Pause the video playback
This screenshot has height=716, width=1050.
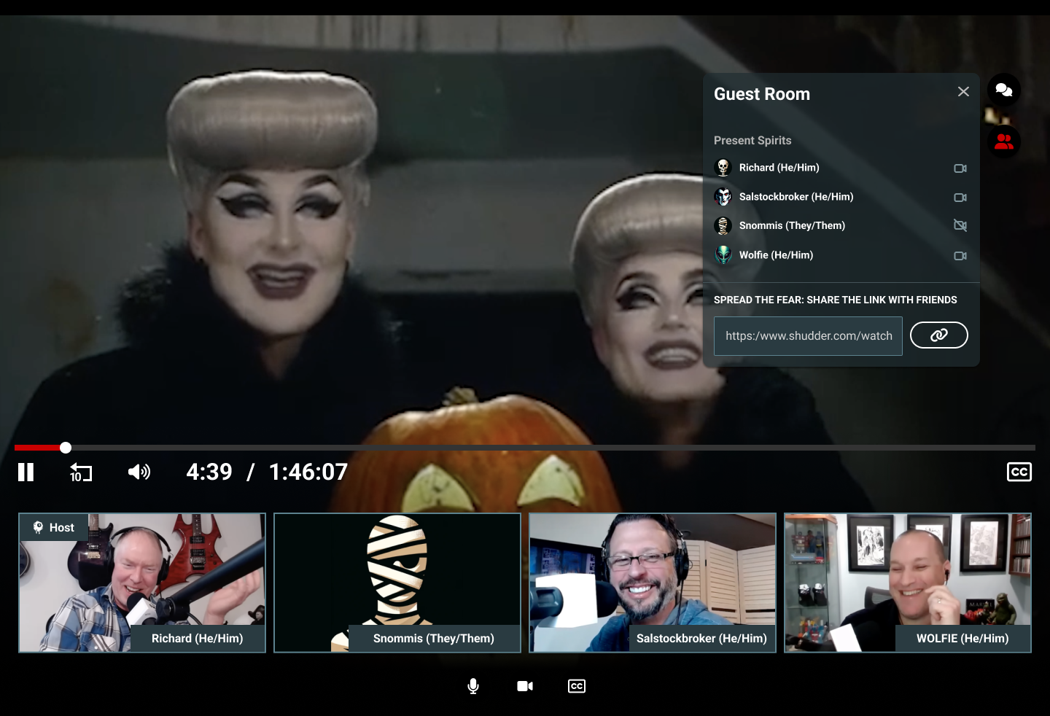coord(26,472)
